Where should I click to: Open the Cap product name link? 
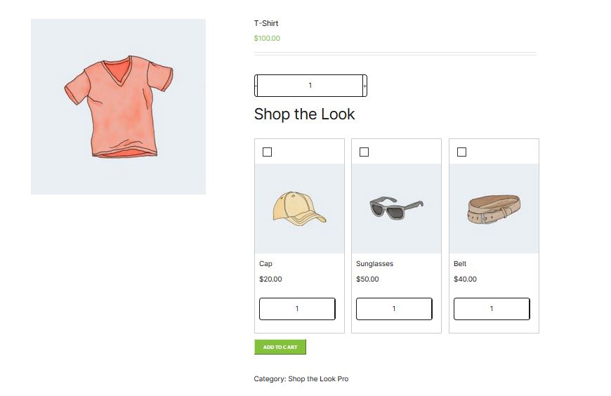pyautogui.click(x=265, y=264)
